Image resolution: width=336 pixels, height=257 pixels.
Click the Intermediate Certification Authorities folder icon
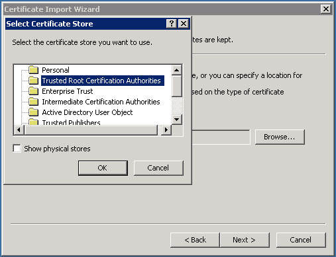[x=34, y=102]
